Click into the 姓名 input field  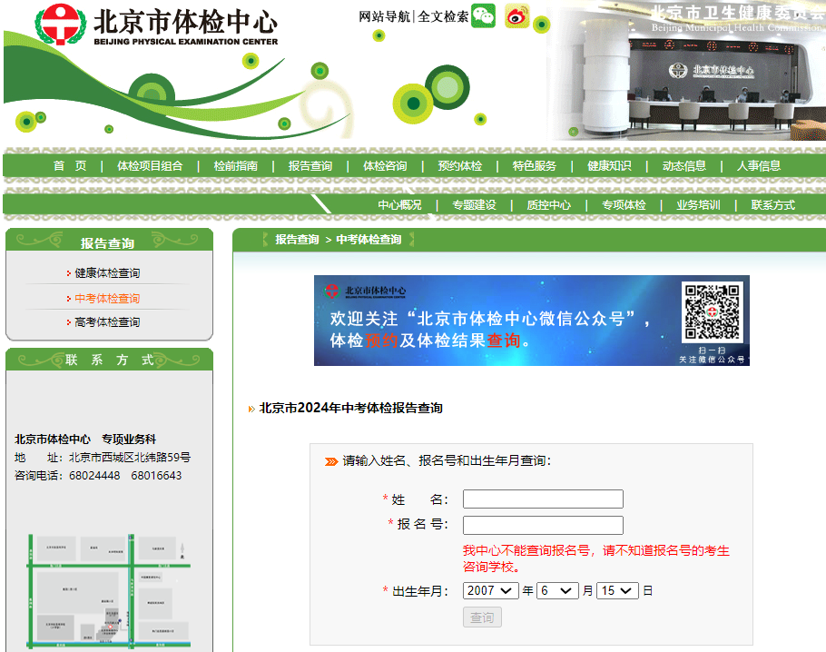(542, 499)
